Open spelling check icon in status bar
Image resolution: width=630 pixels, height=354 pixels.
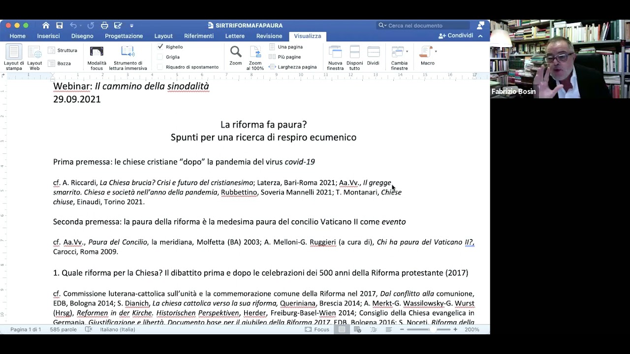tap(89, 329)
